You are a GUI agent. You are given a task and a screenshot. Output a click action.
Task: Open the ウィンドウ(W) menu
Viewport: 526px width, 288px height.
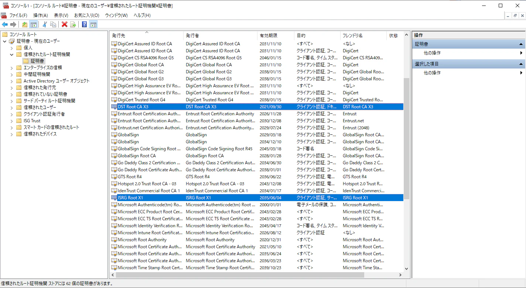coord(116,15)
